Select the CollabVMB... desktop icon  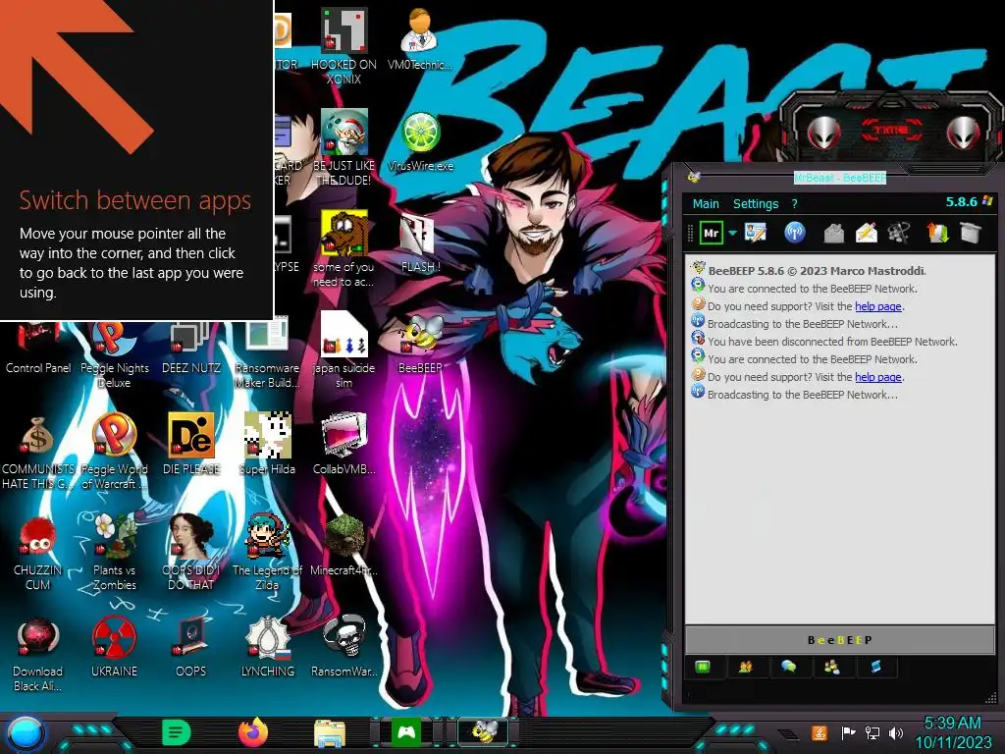point(344,444)
